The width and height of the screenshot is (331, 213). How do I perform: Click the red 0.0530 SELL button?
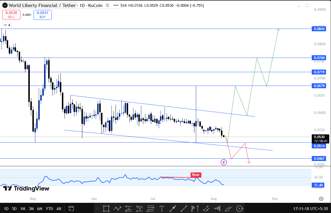[11, 15]
